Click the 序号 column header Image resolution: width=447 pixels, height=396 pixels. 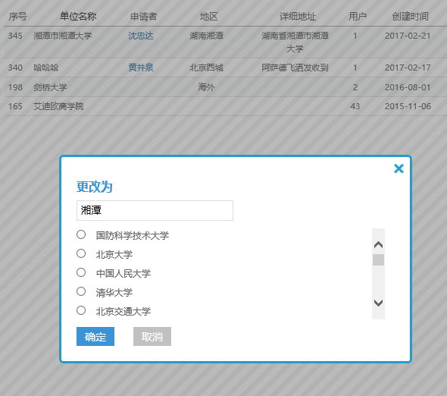click(17, 16)
